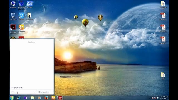The image size is (178, 100).
Task: Clear the Start menu search text
Action: (34, 92)
